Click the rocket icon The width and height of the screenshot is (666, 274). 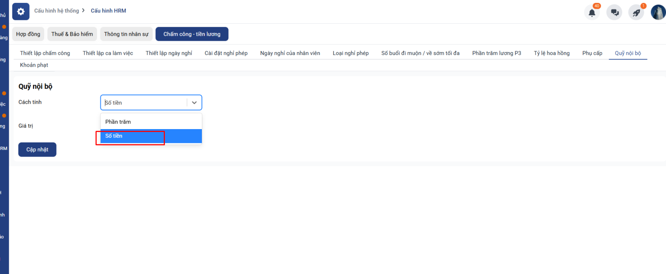(636, 12)
